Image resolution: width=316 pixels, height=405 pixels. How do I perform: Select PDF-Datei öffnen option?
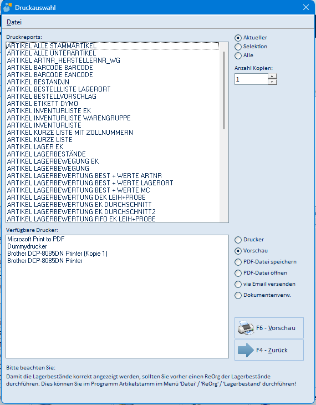pos(238,274)
